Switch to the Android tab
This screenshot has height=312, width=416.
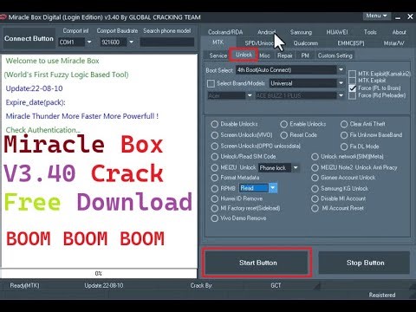pos(266,32)
